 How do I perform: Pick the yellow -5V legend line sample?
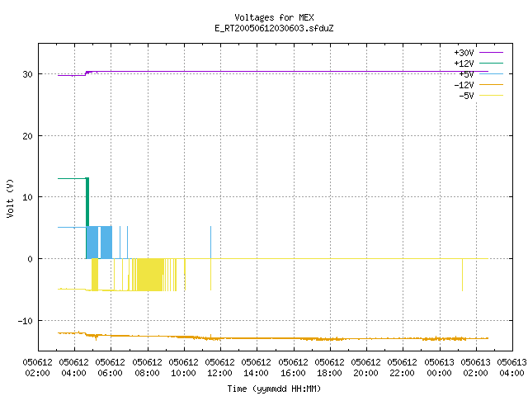(491, 96)
